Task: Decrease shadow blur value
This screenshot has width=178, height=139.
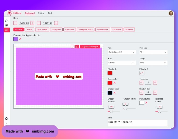Action: (x=141, y=93)
